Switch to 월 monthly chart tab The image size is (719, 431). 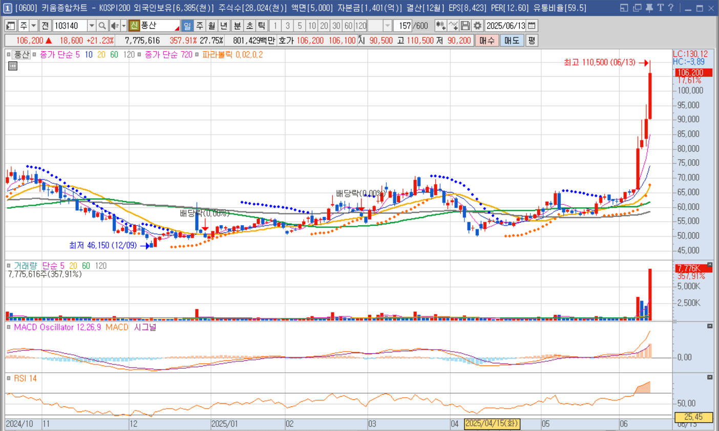(212, 26)
